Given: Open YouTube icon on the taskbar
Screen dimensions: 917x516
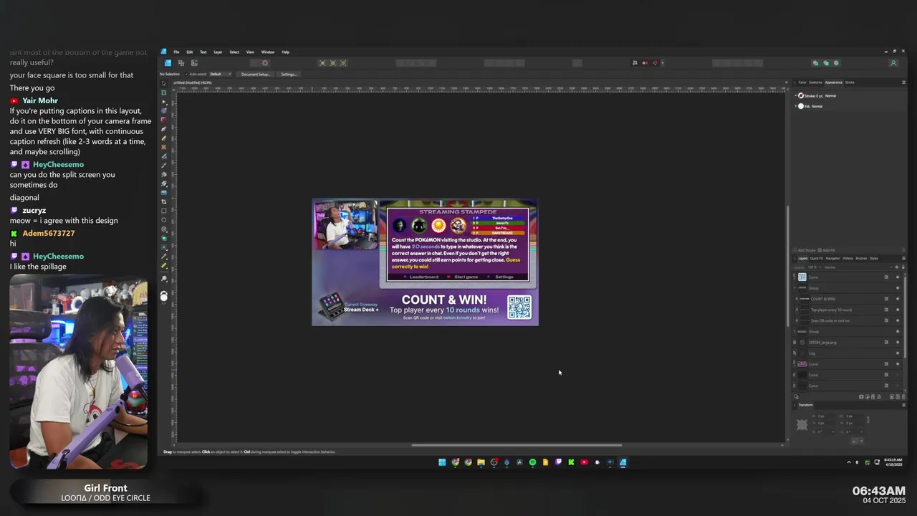Looking at the screenshot, I should pos(584,462).
